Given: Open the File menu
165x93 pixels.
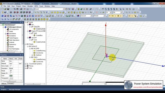Looking at the screenshot, I should 5,6.
